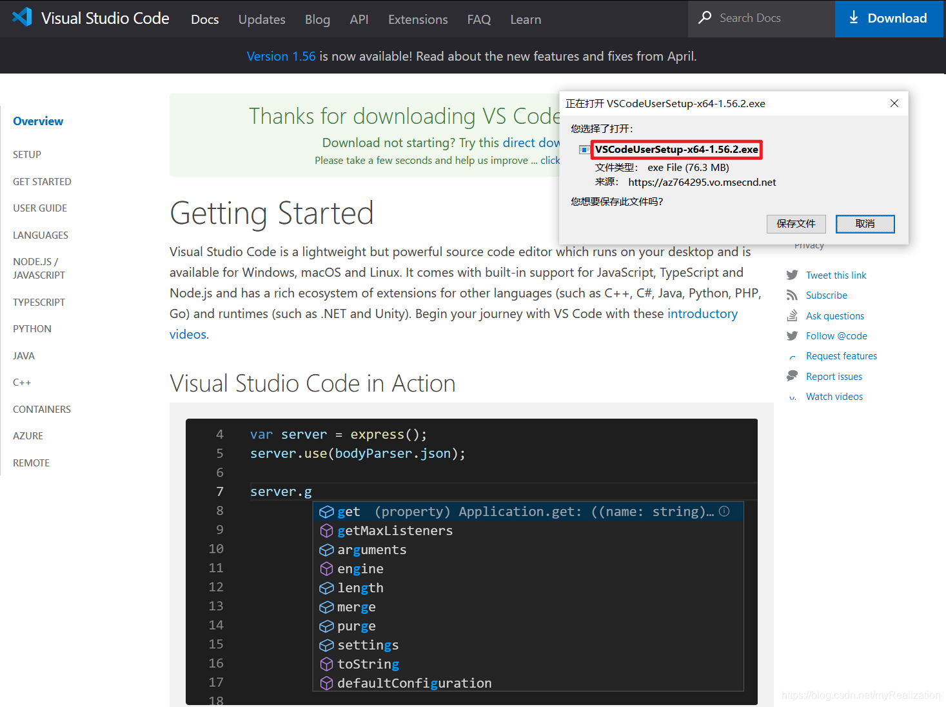Click the Tweet this link text
The width and height of the screenshot is (946, 707).
[x=836, y=275]
